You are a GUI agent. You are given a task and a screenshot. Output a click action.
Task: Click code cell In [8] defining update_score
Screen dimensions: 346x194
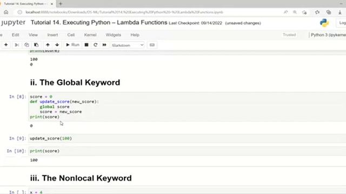pos(187,107)
